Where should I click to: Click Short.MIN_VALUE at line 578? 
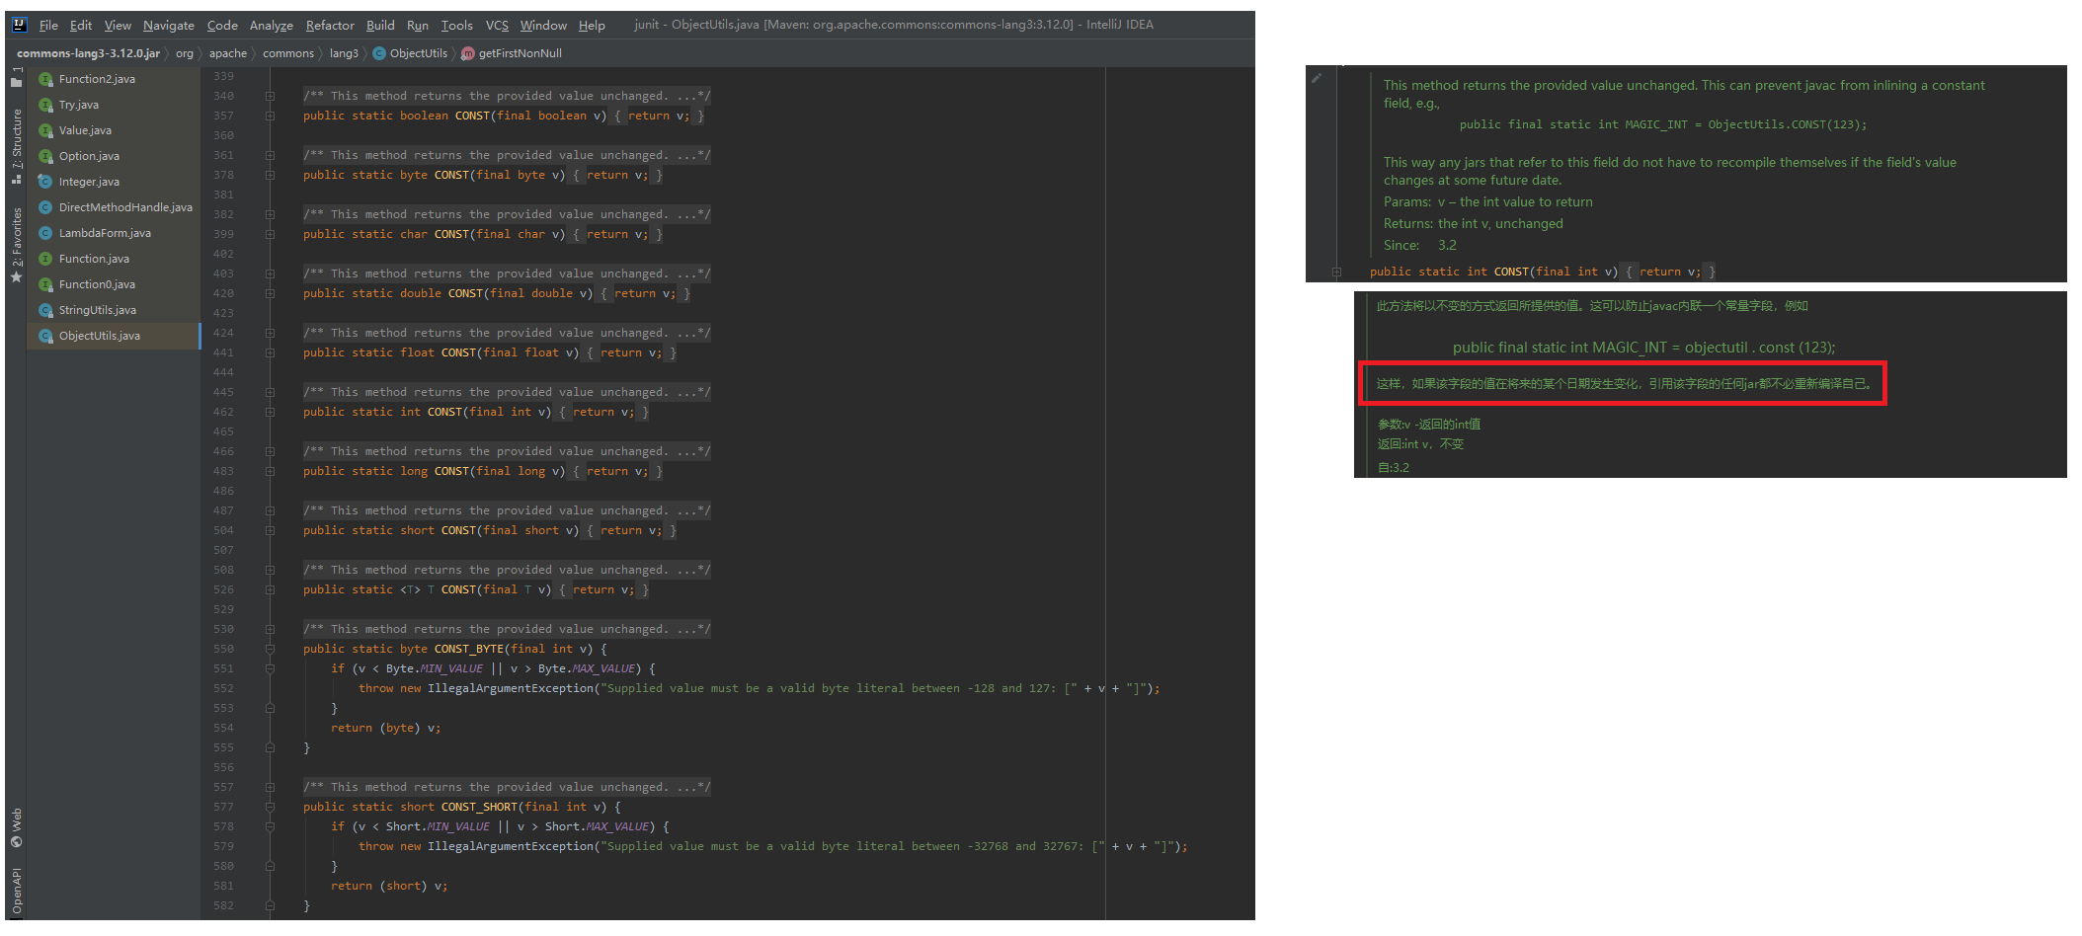click(x=438, y=826)
